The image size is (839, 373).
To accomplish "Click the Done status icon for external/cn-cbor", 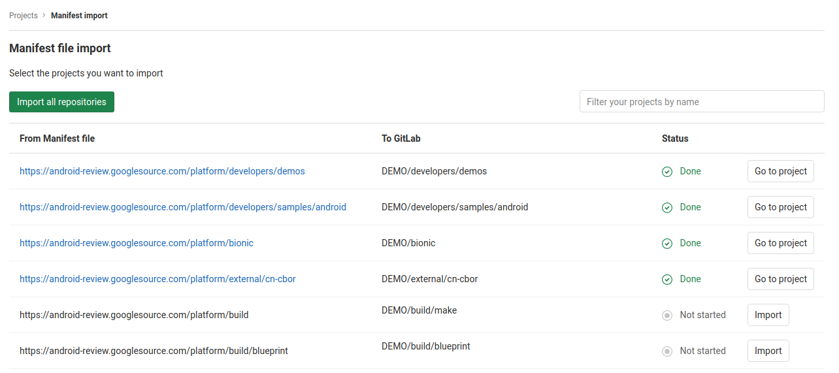I will click(667, 280).
